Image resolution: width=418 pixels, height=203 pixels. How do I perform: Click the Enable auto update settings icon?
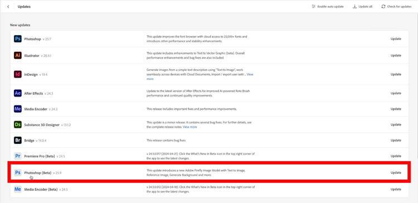(x=313, y=6)
